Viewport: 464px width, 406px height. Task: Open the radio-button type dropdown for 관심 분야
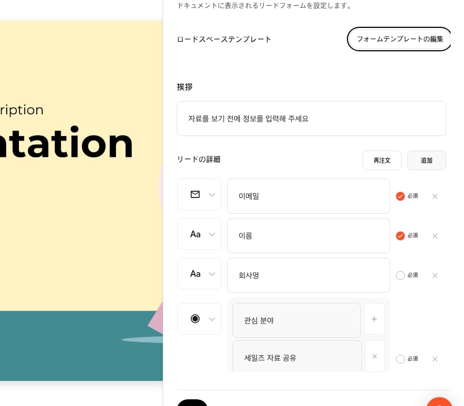(x=199, y=318)
